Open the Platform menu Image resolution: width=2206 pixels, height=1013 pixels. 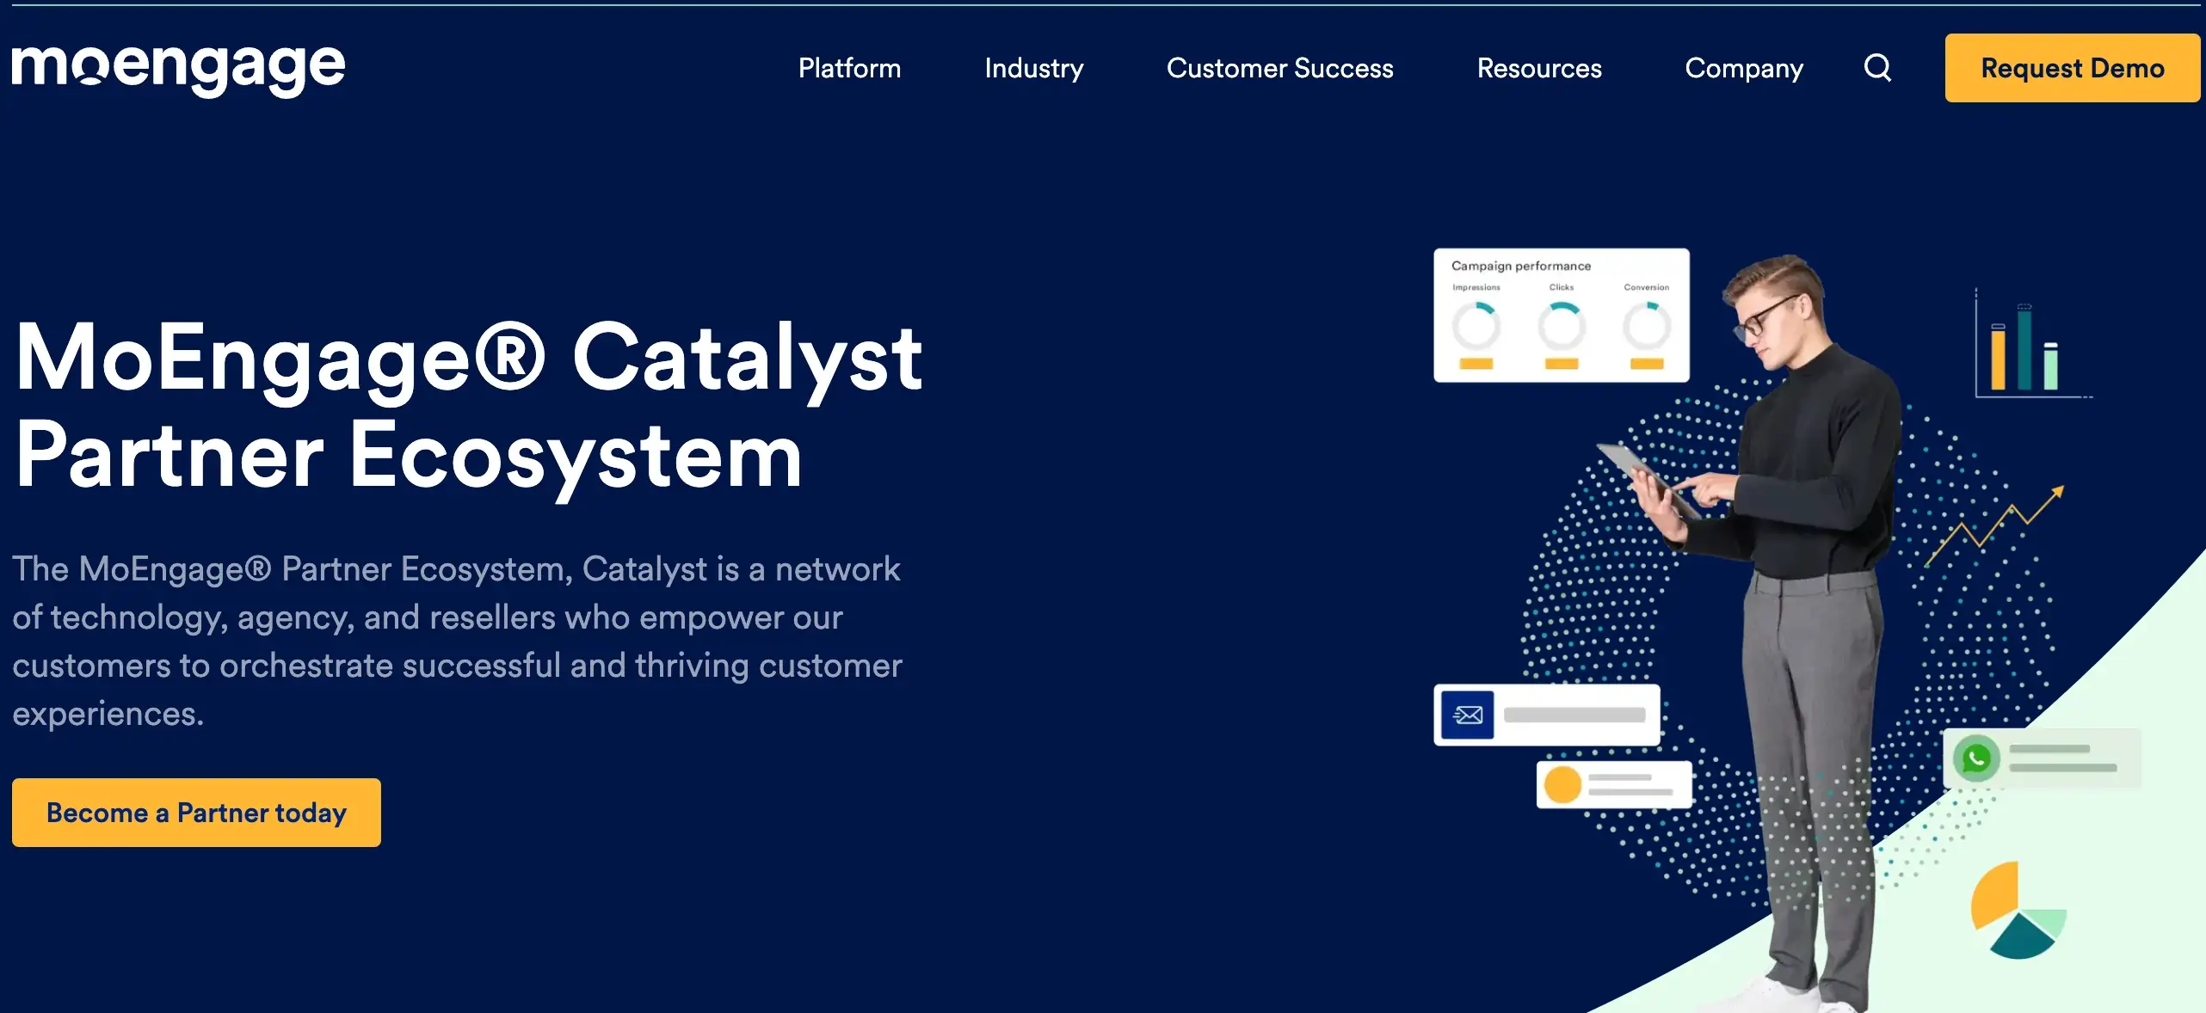[849, 68]
